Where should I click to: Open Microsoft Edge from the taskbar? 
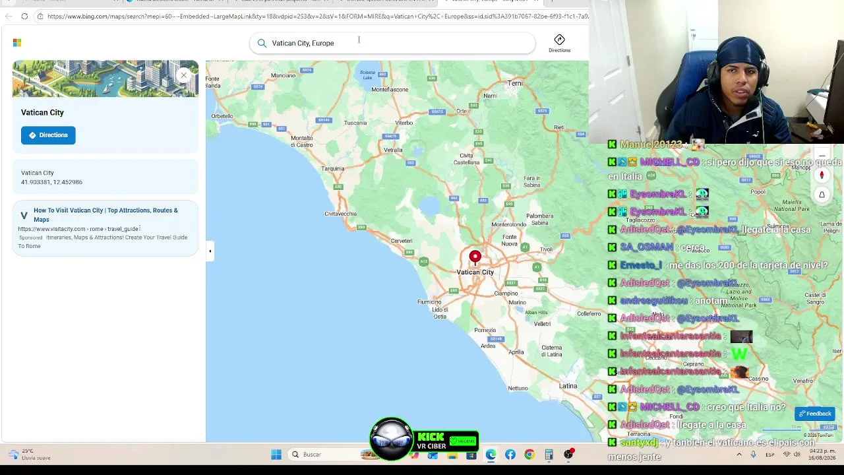tap(491, 455)
